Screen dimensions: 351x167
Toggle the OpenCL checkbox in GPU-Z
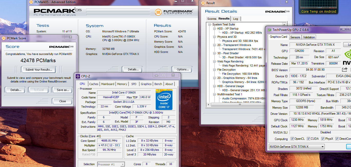click(292, 139)
